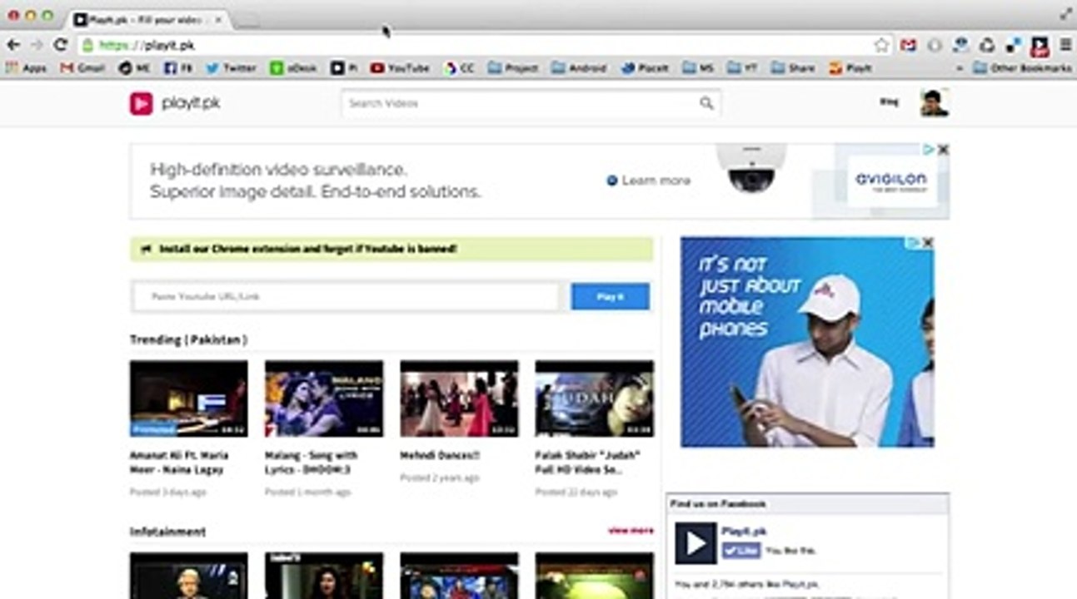Expand the Share bookmarks folder
The image size is (1077, 599).
pos(793,68)
